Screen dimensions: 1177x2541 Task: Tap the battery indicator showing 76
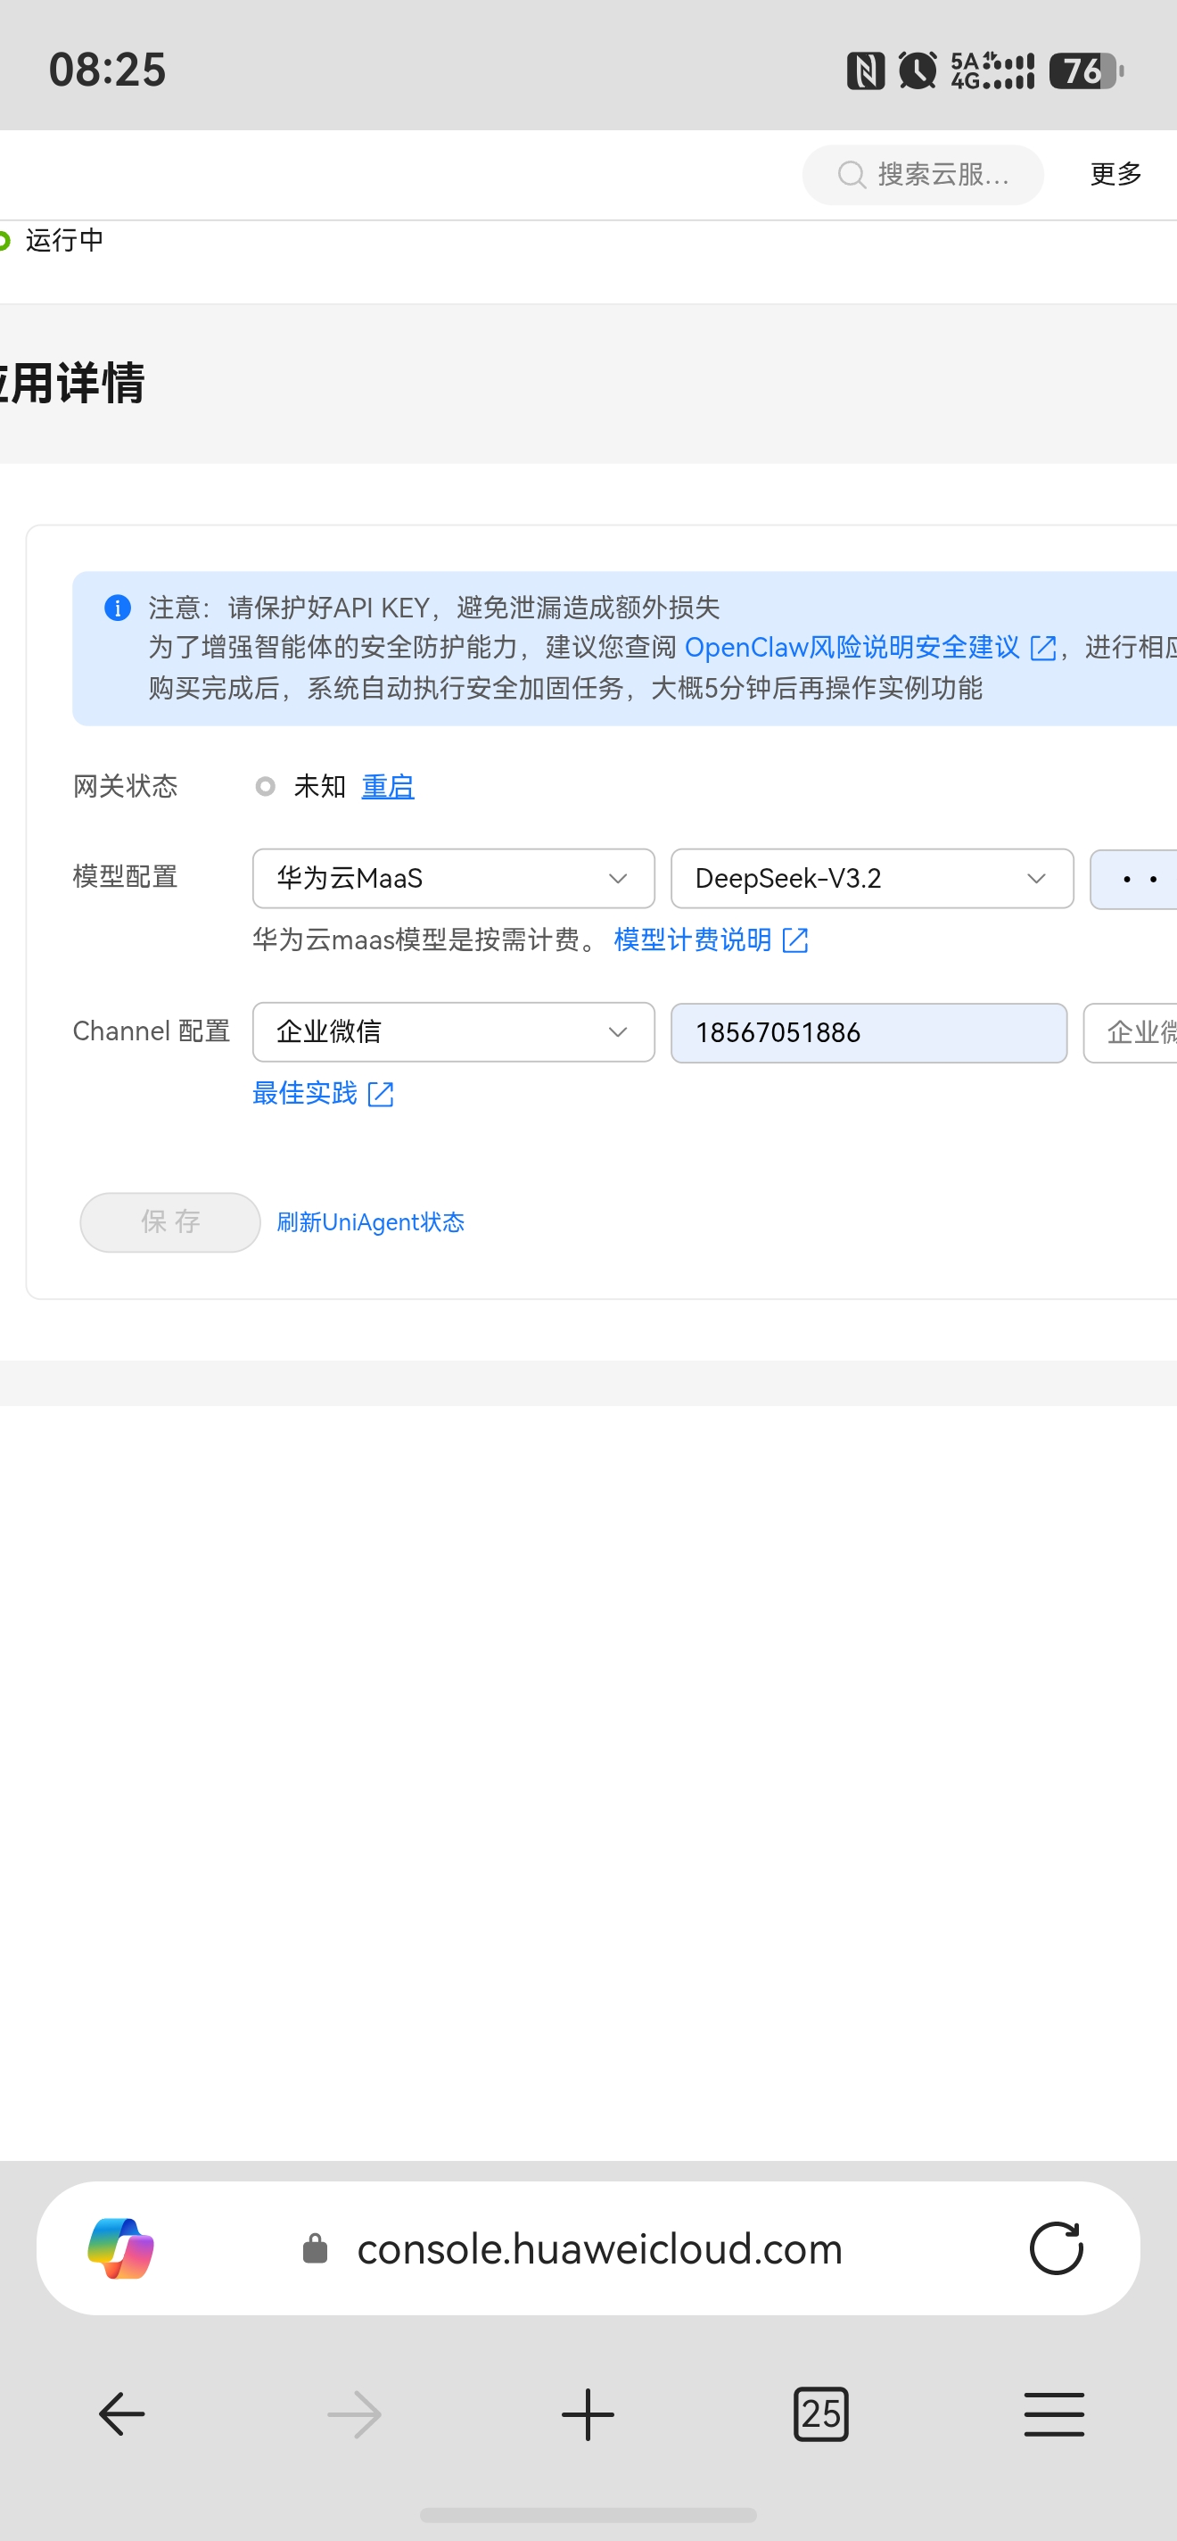pyautogui.click(x=1086, y=71)
